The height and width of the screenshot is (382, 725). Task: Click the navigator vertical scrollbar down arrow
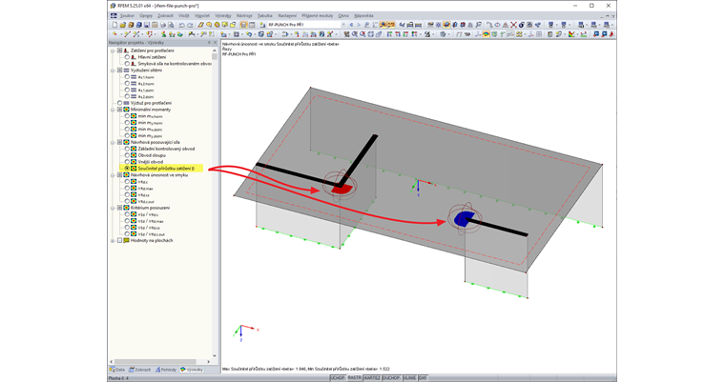pyautogui.click(x=214, y=355)
